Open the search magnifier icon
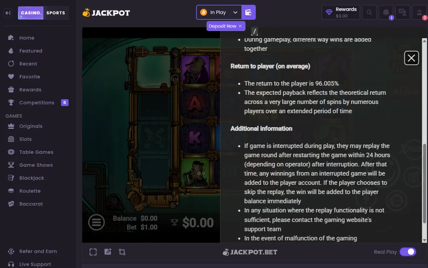 click(369, 13)
